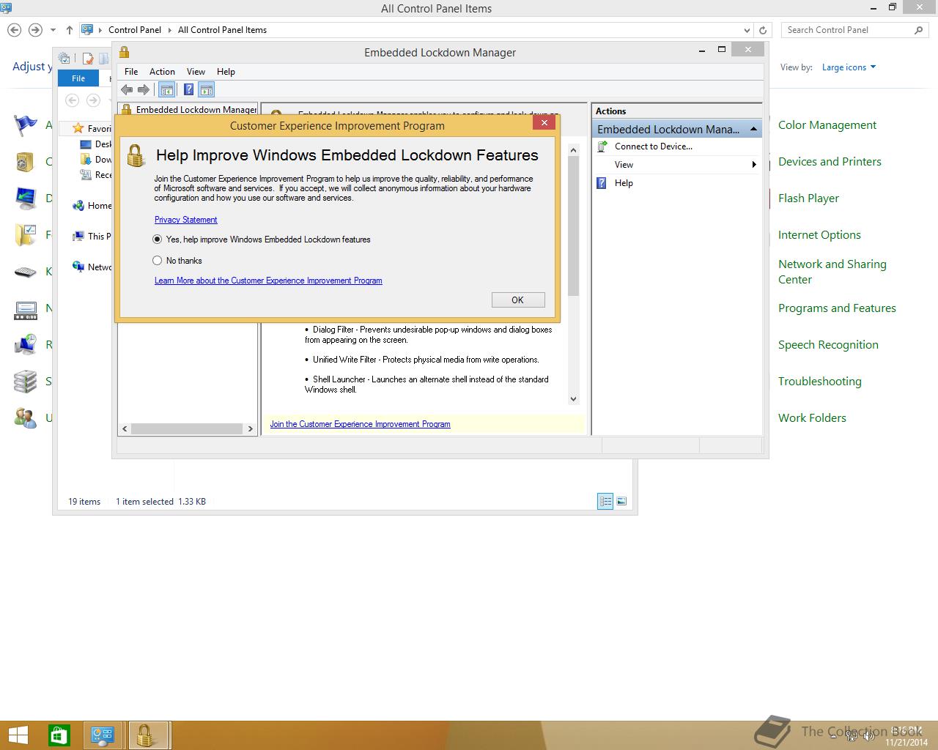Click 'Join the Customer Experience Improvement Program' link
The width and height of the screenshot is (938, 750).
tap(360, 424)
